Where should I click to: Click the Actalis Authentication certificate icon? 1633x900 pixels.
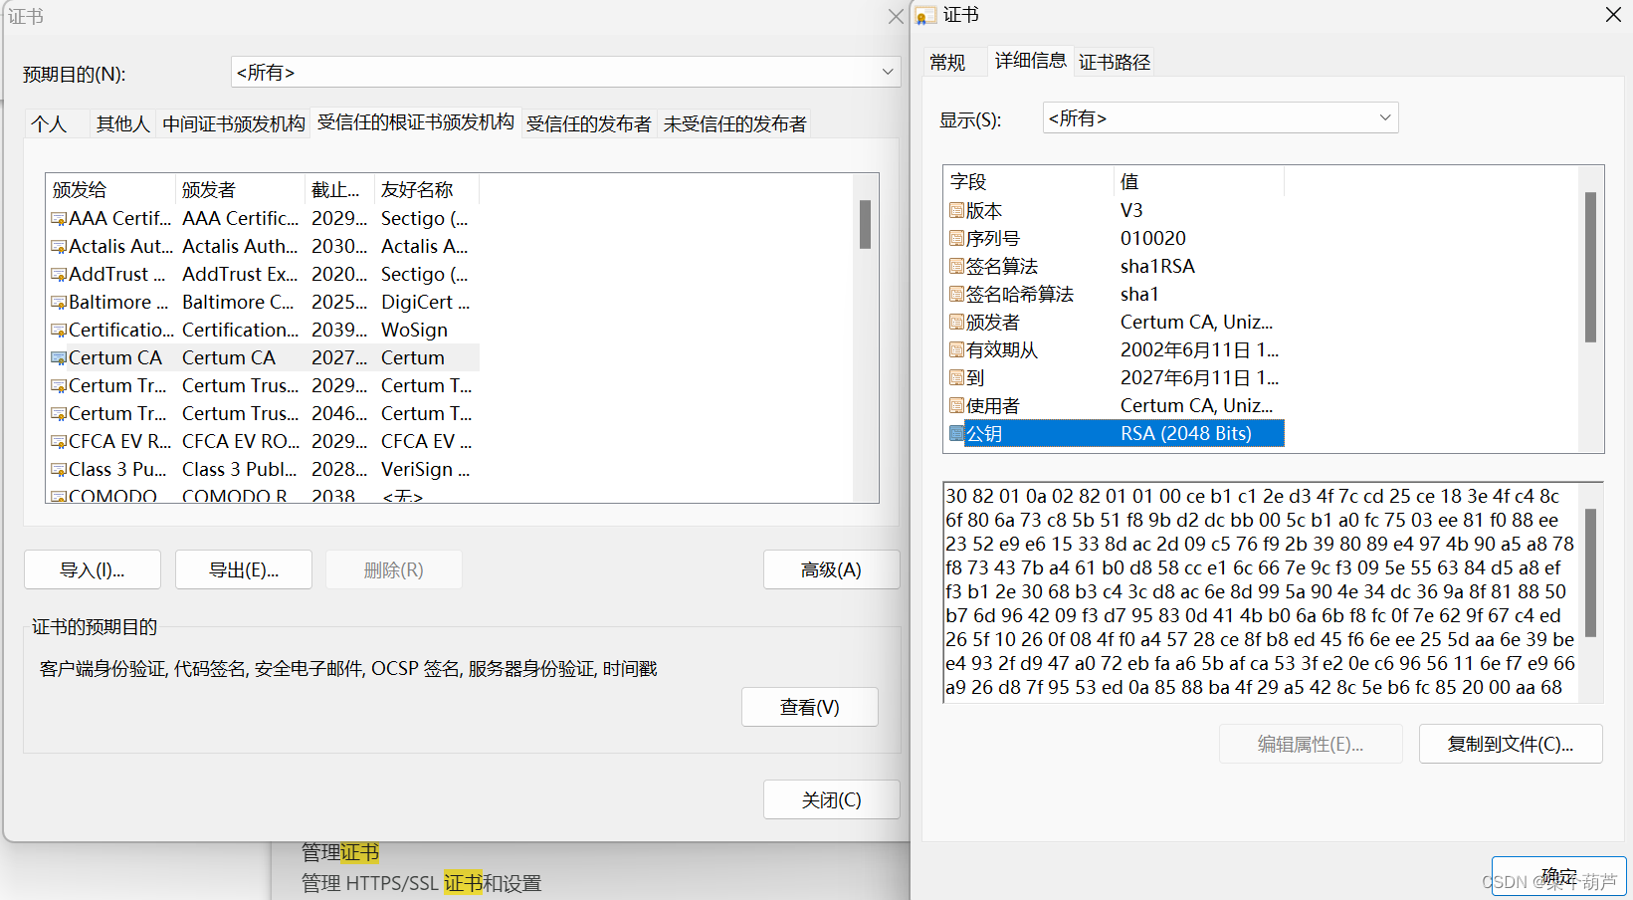click(60, 247)
